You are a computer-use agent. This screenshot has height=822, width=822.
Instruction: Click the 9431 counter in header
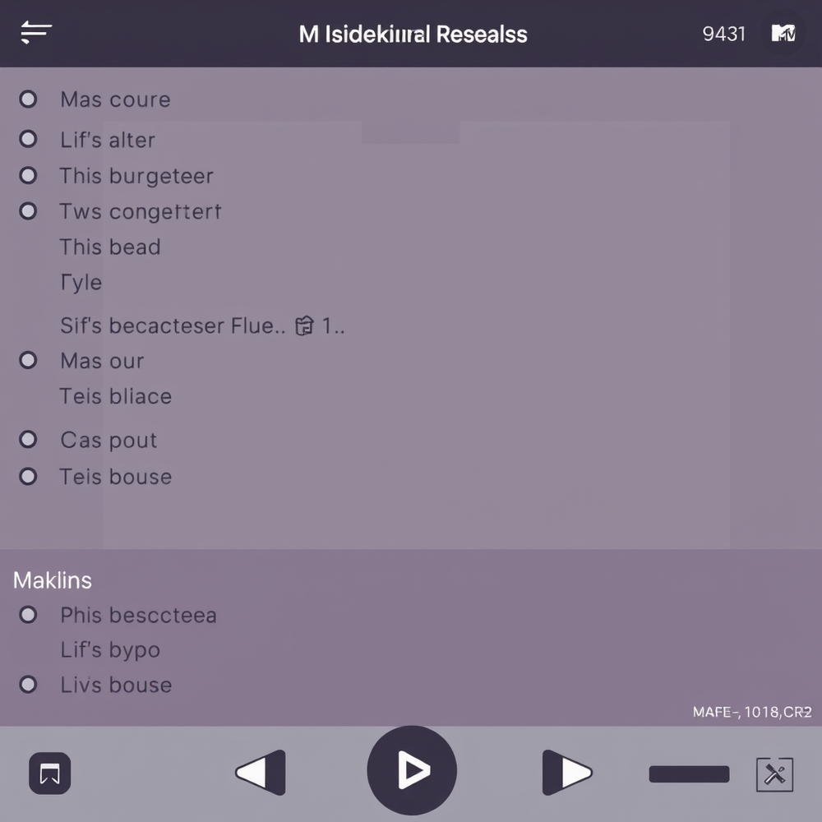tap(724, 34)
